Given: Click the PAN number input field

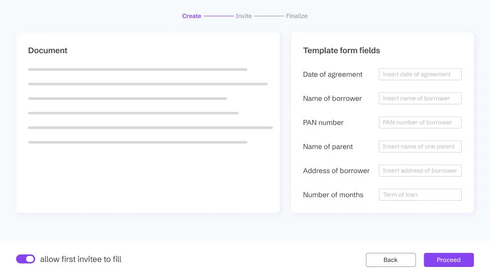Looking at the screenshot, I should pos(420,122).
